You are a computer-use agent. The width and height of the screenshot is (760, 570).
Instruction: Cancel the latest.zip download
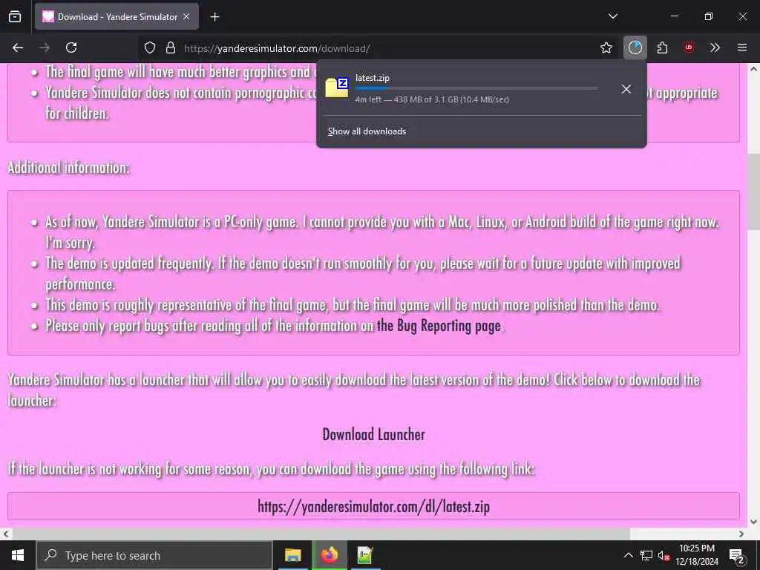[626, 89]
